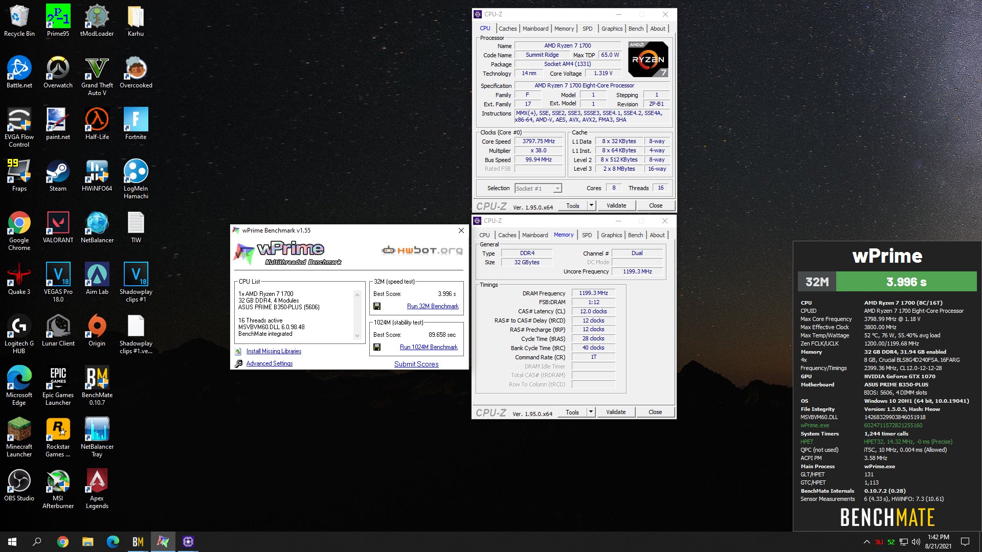Open Bench tab in lower CPU-Z window

pos(636,235)
